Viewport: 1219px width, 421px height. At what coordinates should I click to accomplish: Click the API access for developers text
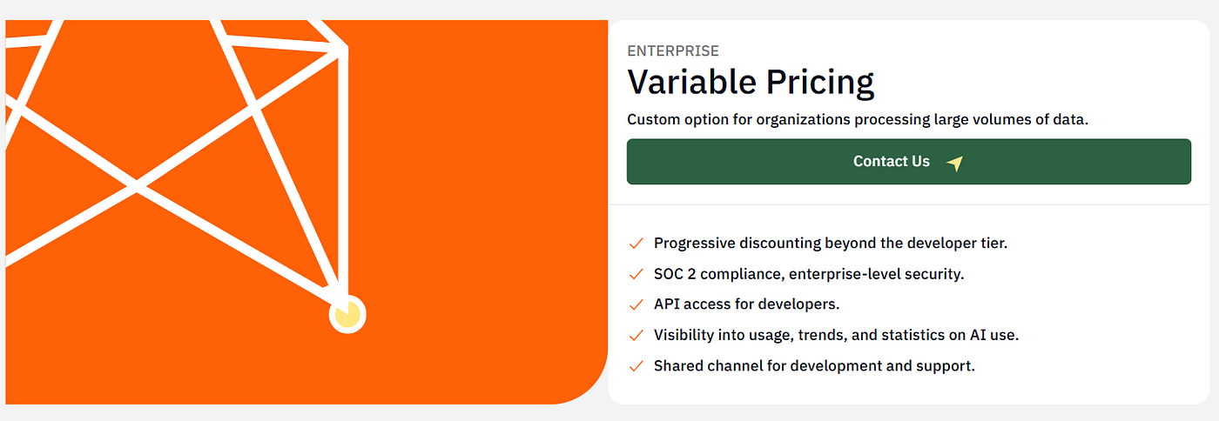746,304
